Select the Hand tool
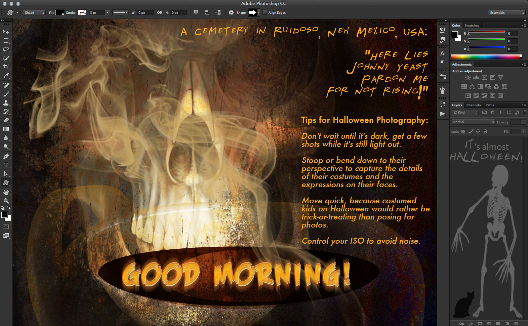The image size is (528, 326). click(6, 192)
